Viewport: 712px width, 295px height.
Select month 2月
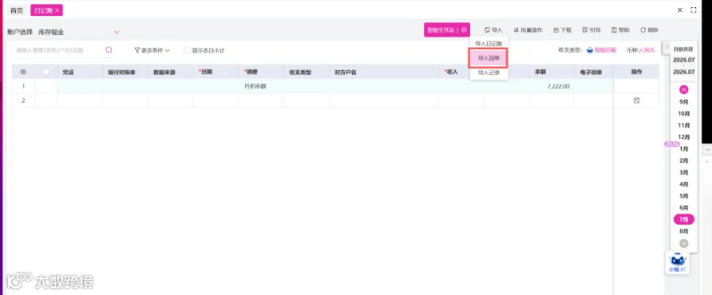pos(684,161)
